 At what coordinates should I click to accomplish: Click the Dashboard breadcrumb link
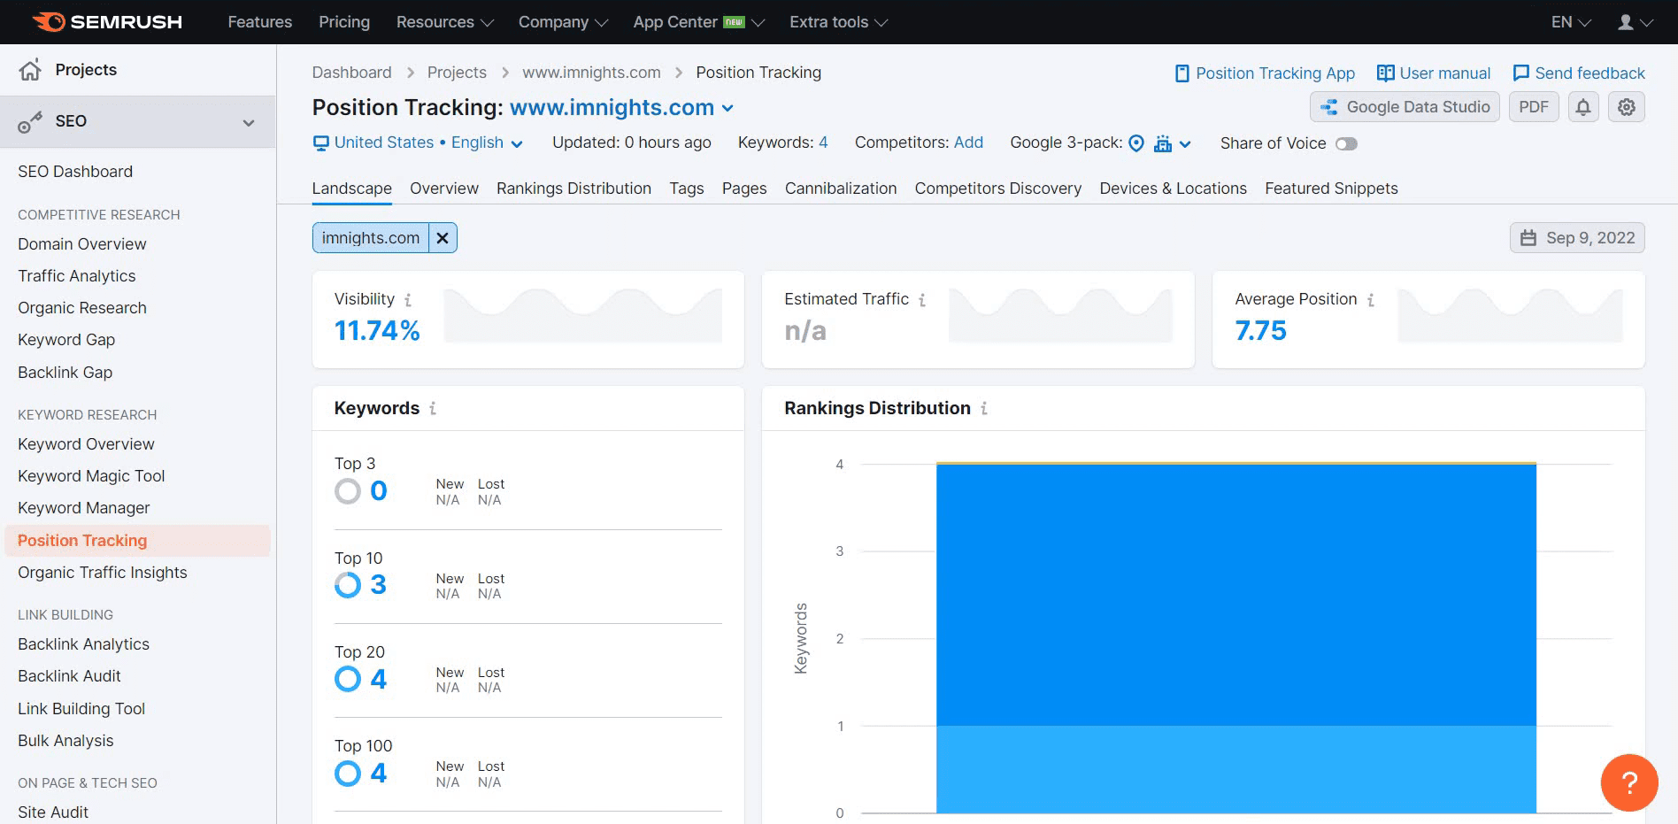point(351,73)
